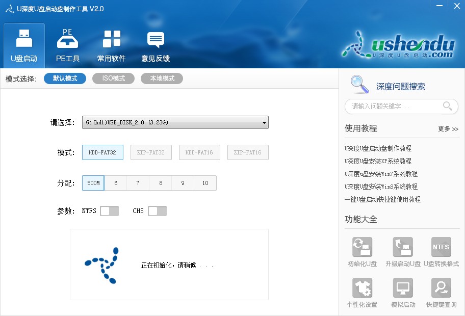Click the search magnifier button in search box
465x316 pixels.
pos(447,106)
